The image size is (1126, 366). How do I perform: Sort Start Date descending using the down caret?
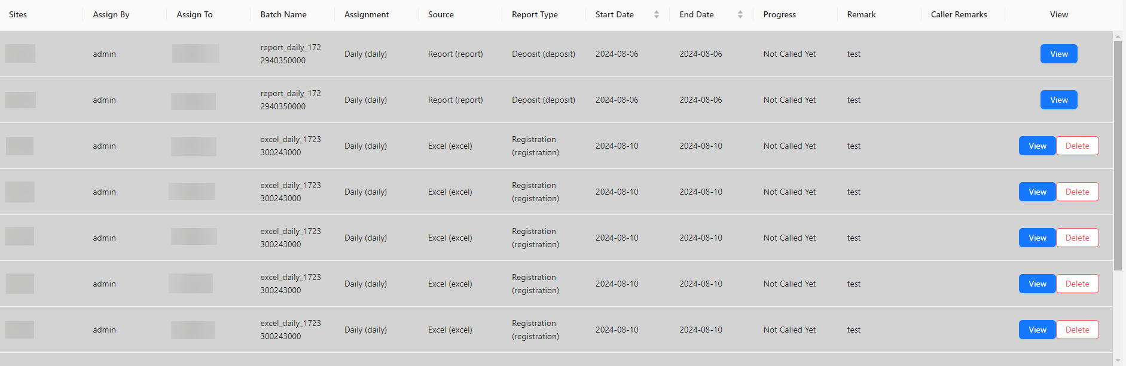(656, 17)
